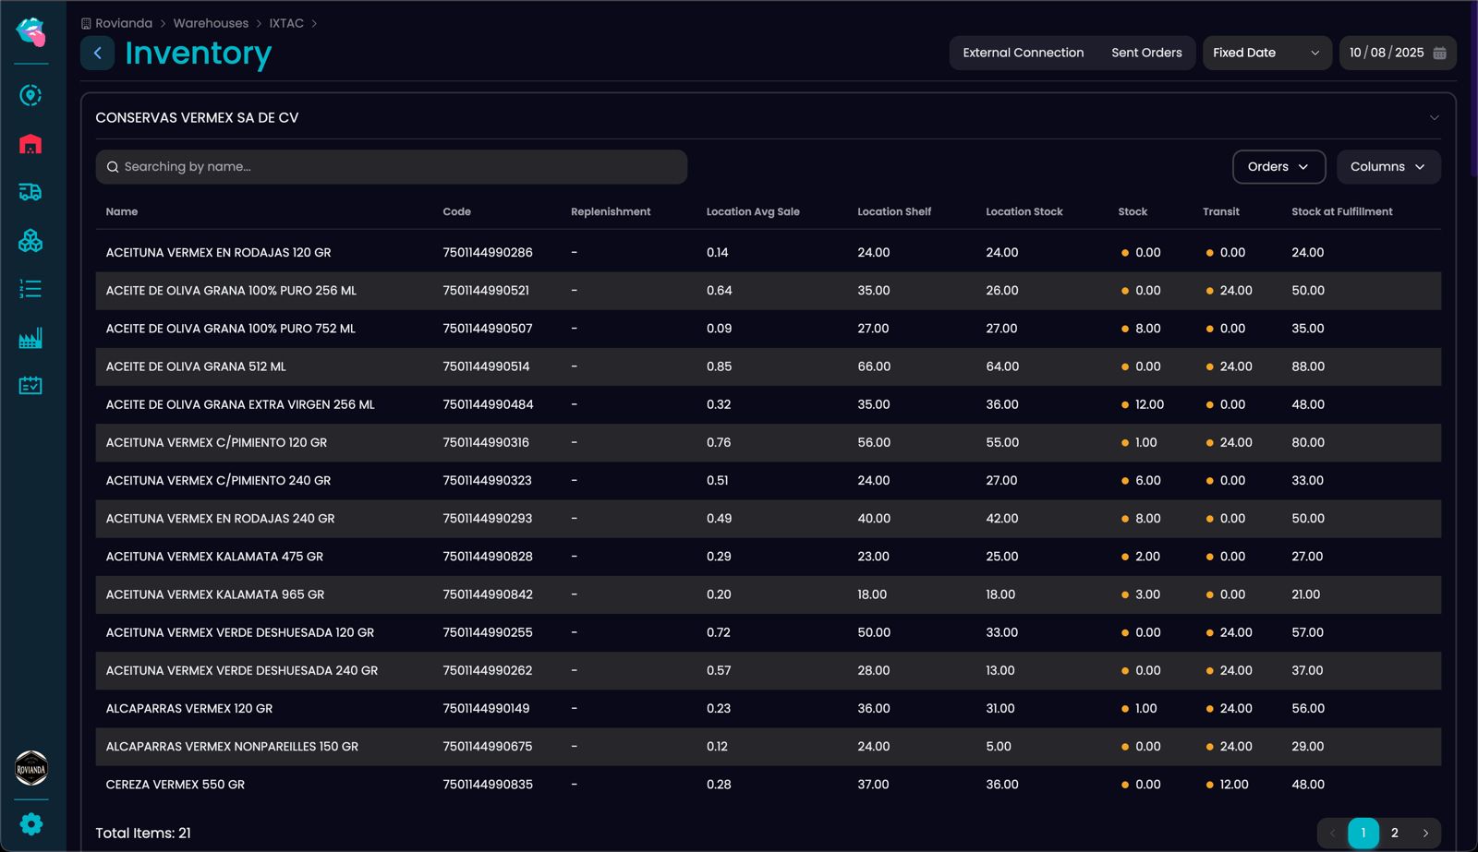Collapse the CONSERVAS VERMEX section
The height and width of the screenshot is (852, 1478).
click(x=1434, y=118)
